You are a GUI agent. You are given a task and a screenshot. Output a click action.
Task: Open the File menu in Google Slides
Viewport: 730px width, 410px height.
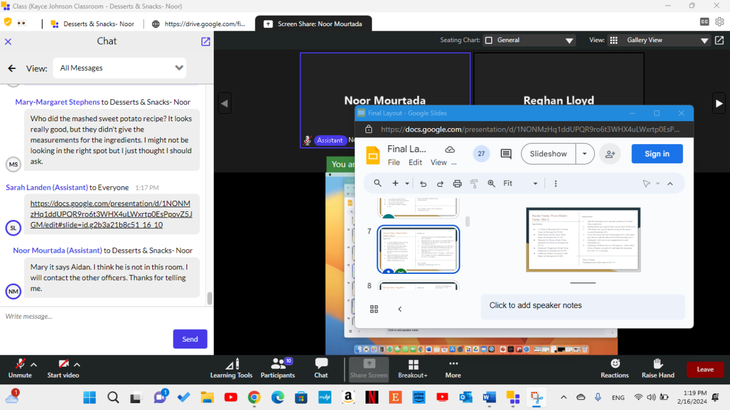pos(394,162)
